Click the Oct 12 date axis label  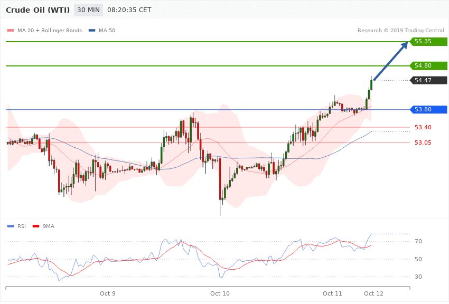point(373,293)
